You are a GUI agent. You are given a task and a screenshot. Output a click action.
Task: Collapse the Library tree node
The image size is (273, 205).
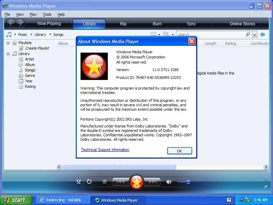click(8, 54)
